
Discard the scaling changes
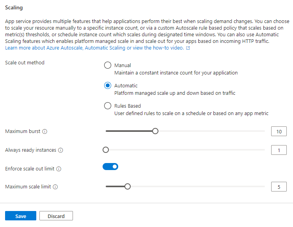coord(56,216)
